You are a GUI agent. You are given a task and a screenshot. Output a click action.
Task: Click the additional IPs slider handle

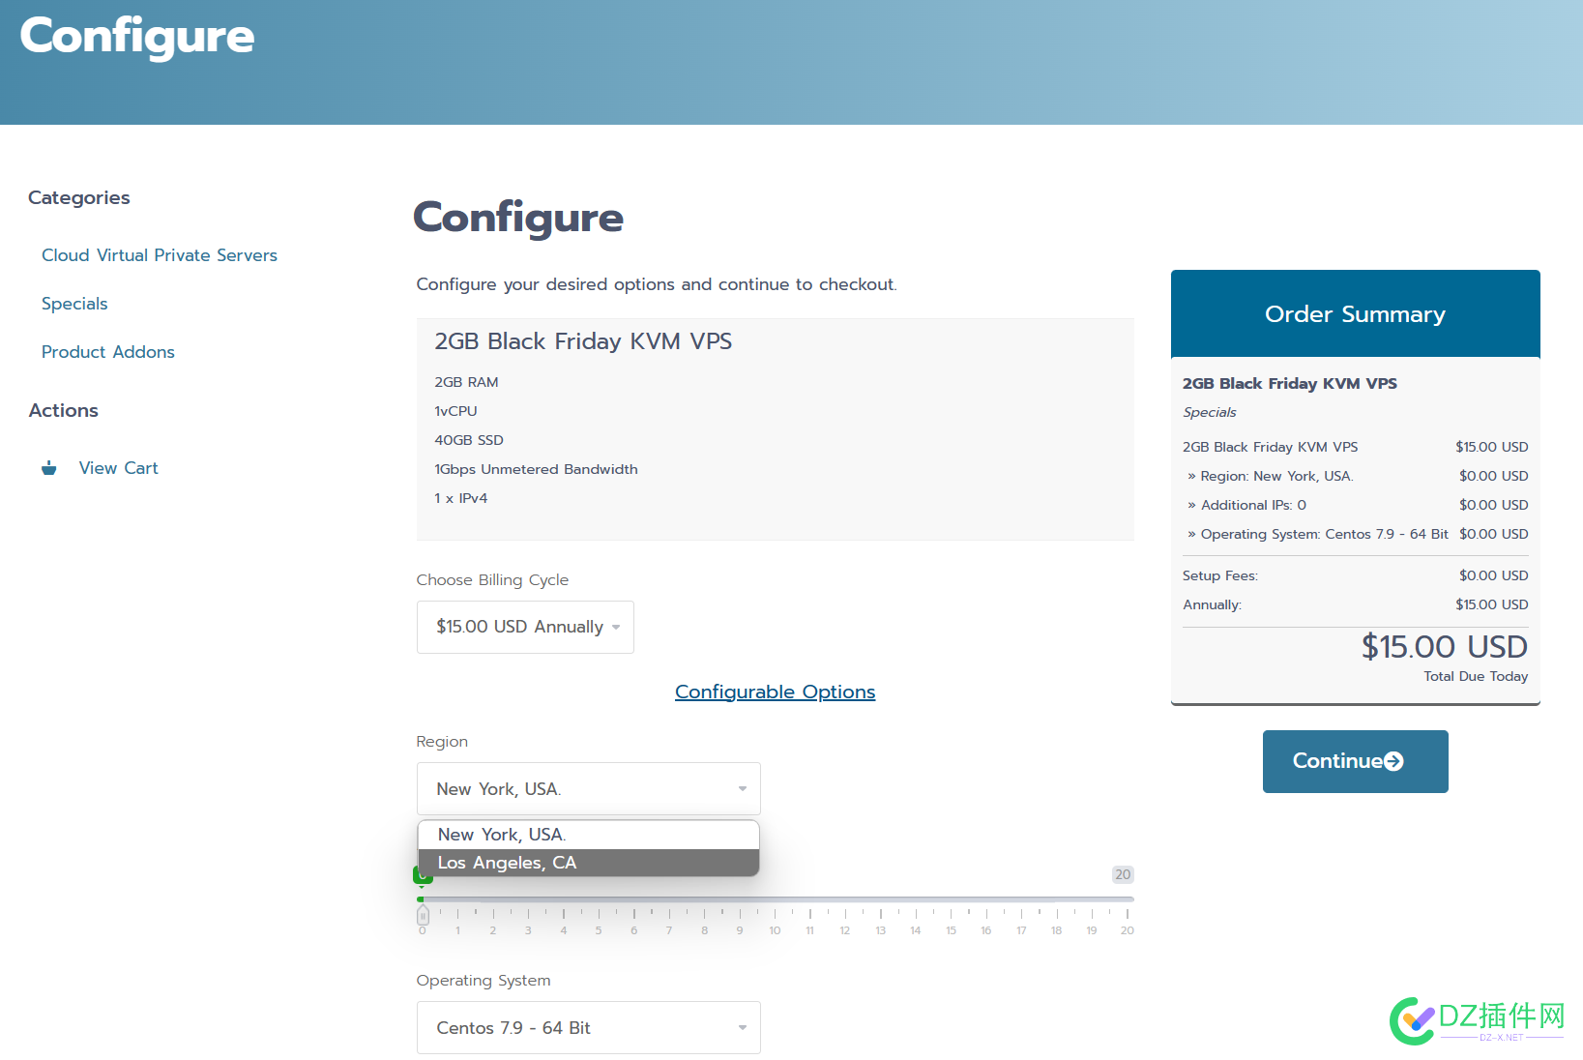(x=423, y=915)
